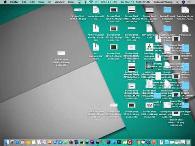Open Launchpad rocket in the Dock
This screenshot has width=195, height=146.
pos(12,142)
